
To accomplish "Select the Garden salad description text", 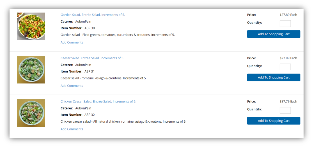I will click(118, 35).
